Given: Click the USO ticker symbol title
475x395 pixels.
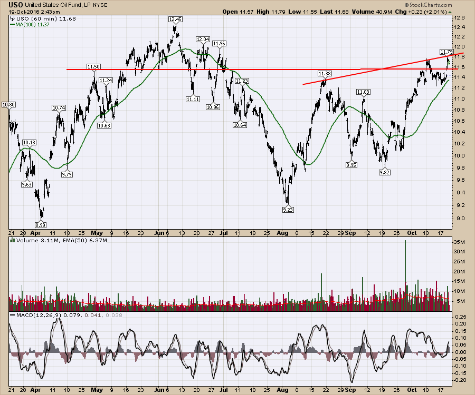Looking at the screenshot, I should click(15, 5).
